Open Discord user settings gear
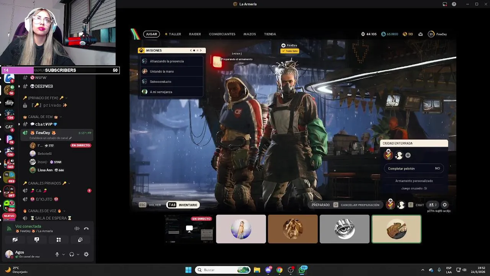The width and height of the screenshot is (490, 276). [86, 254]
